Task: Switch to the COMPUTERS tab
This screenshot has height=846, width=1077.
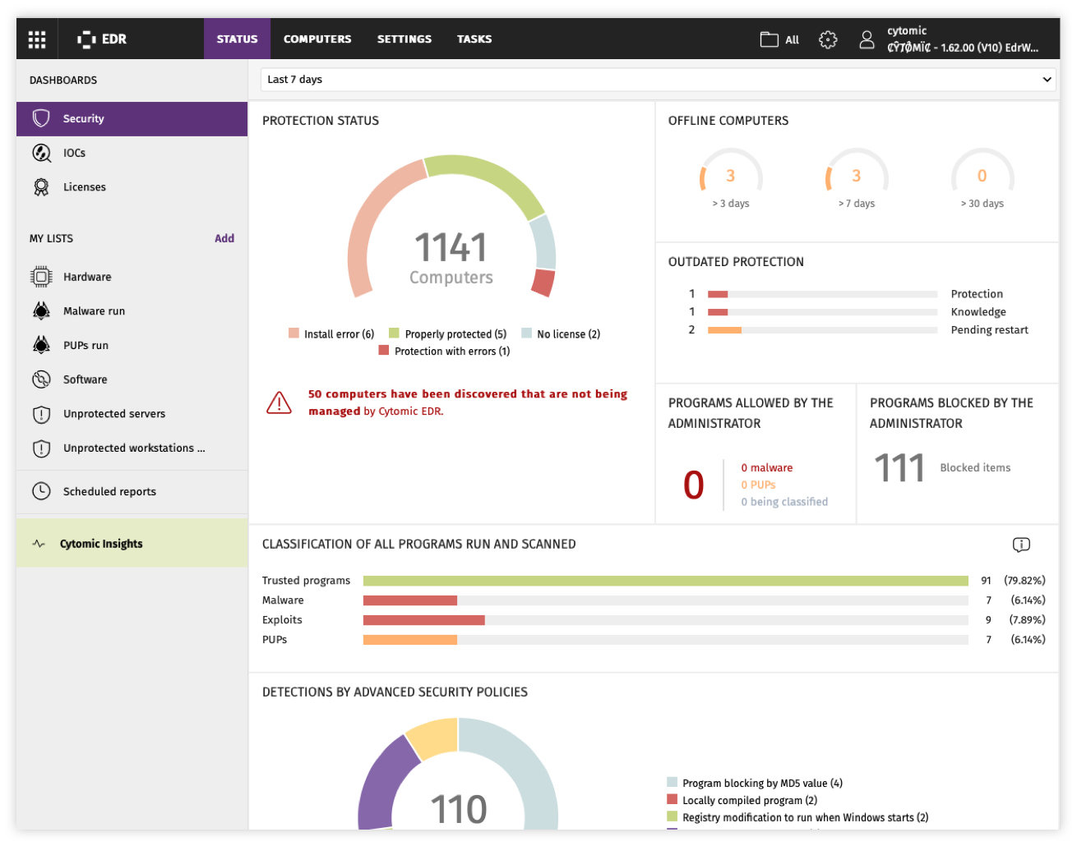Action: (x=317, y=39)
